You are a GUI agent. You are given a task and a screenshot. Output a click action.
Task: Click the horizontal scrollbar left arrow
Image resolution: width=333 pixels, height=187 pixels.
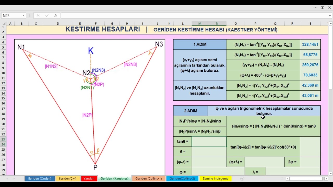pyautogui.click(x=288, y=179)
